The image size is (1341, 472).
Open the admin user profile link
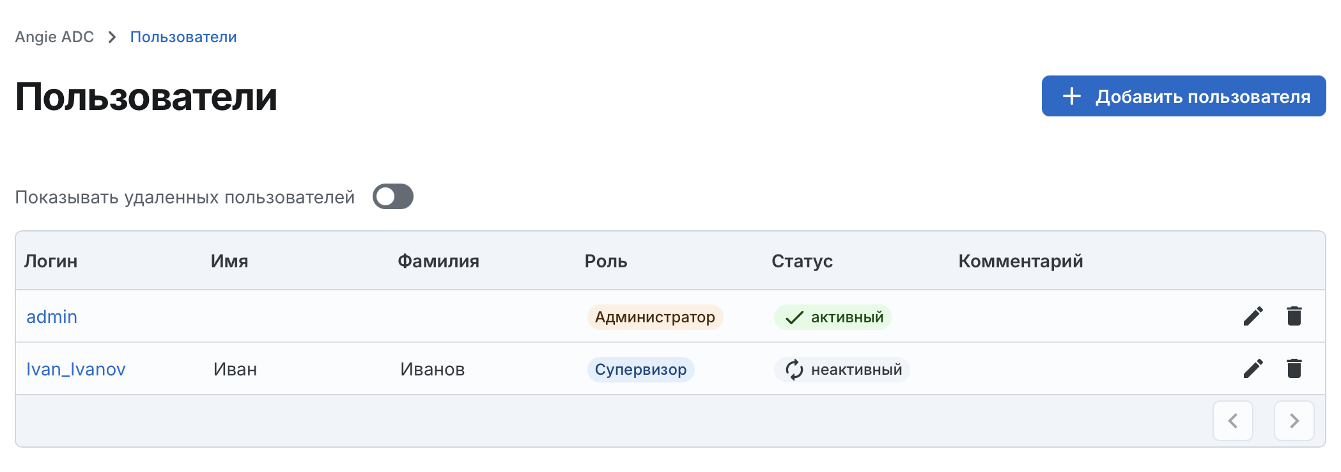(x=51, y=316)
